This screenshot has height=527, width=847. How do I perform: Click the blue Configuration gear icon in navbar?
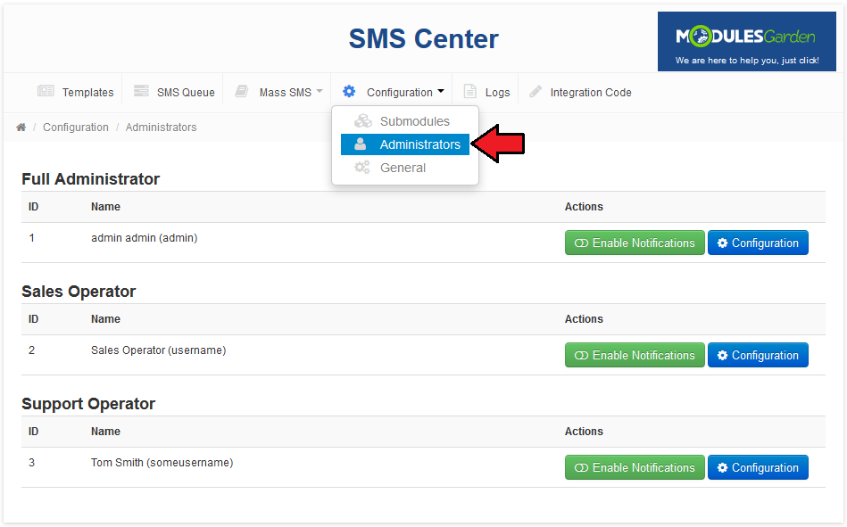(349, 91)
